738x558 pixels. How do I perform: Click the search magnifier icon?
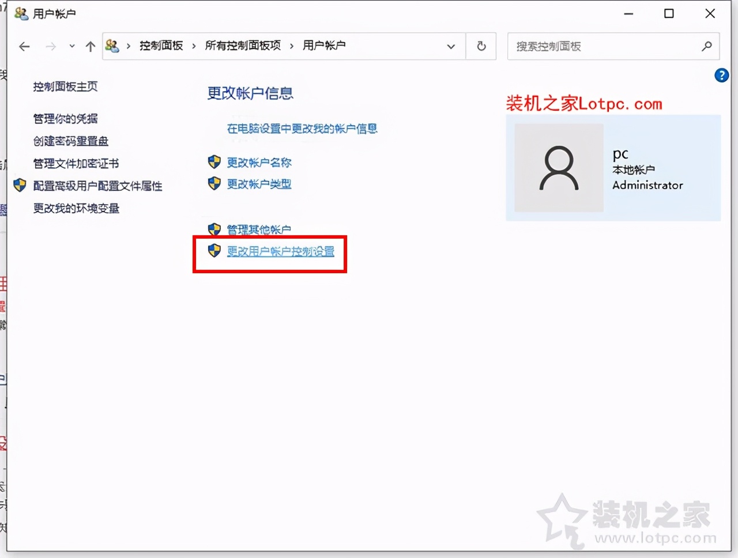[707, 47]
